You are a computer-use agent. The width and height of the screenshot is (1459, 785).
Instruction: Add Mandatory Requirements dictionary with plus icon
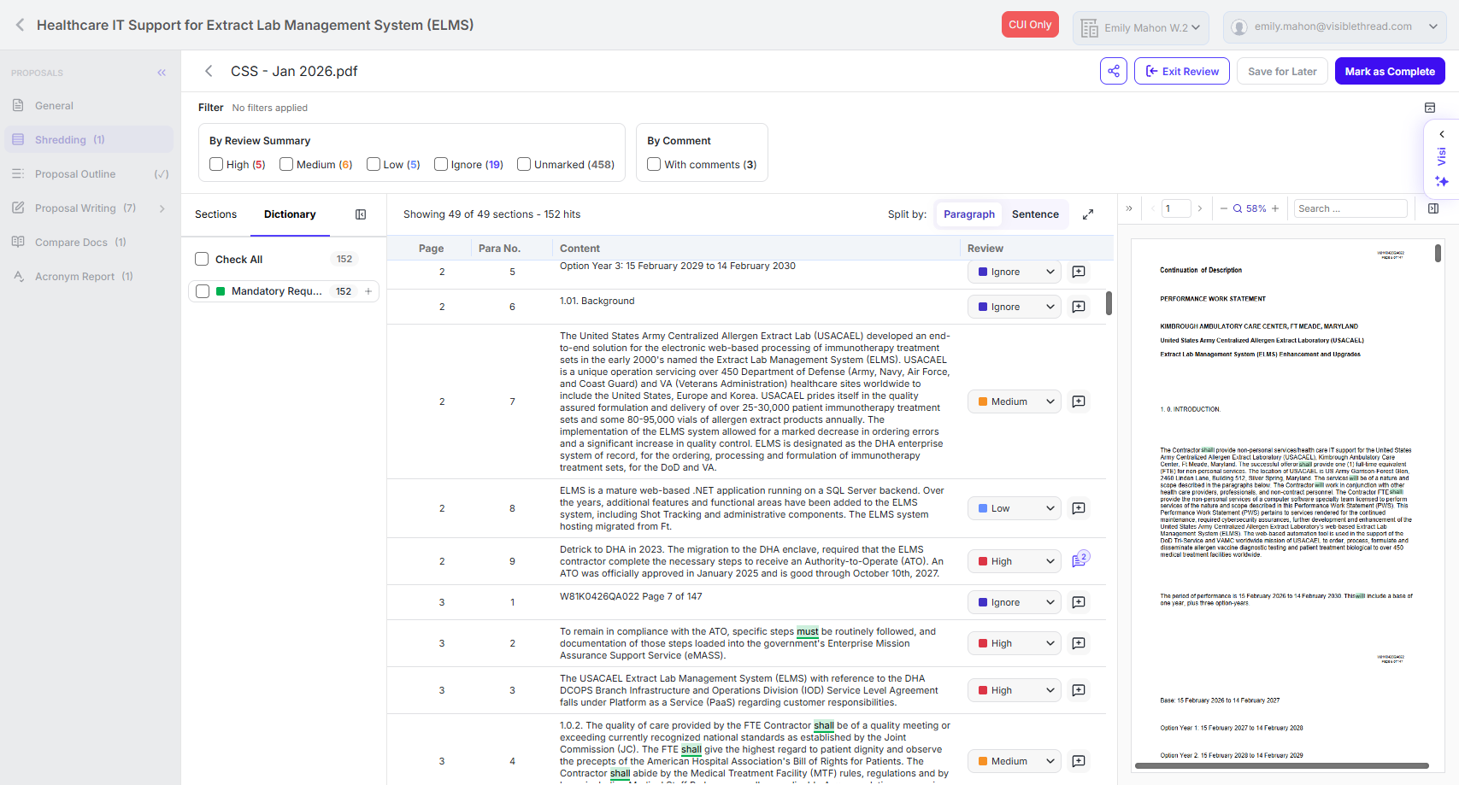(x=368, y=291)
